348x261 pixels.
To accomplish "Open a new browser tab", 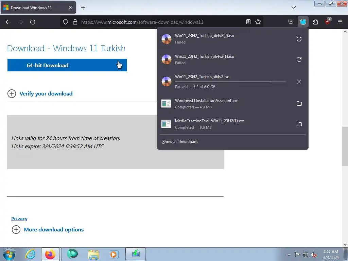I will tap(83, 7).
